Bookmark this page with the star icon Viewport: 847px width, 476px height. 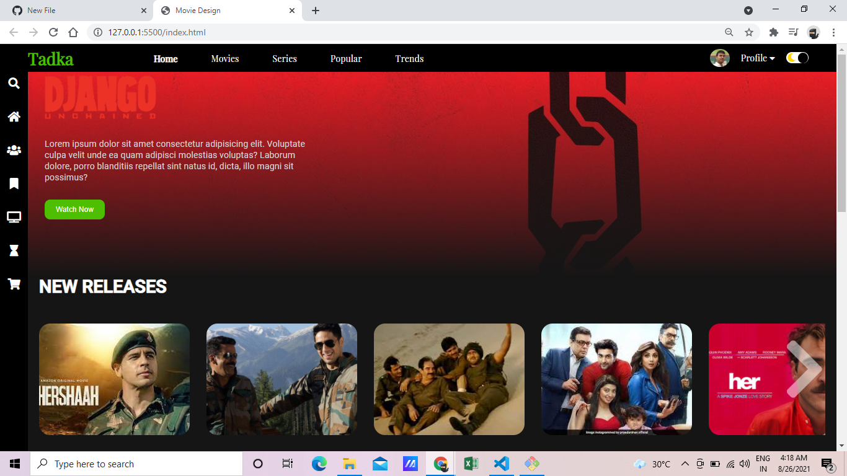tap(749, 32)
